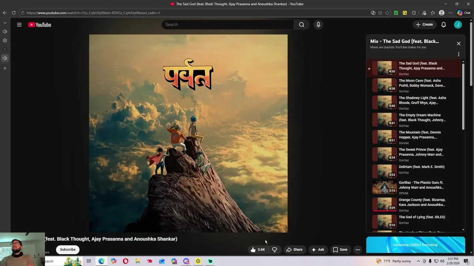Subscribe to the channel
The height and width of the screenshot is (266, 474).
point(68,250)
